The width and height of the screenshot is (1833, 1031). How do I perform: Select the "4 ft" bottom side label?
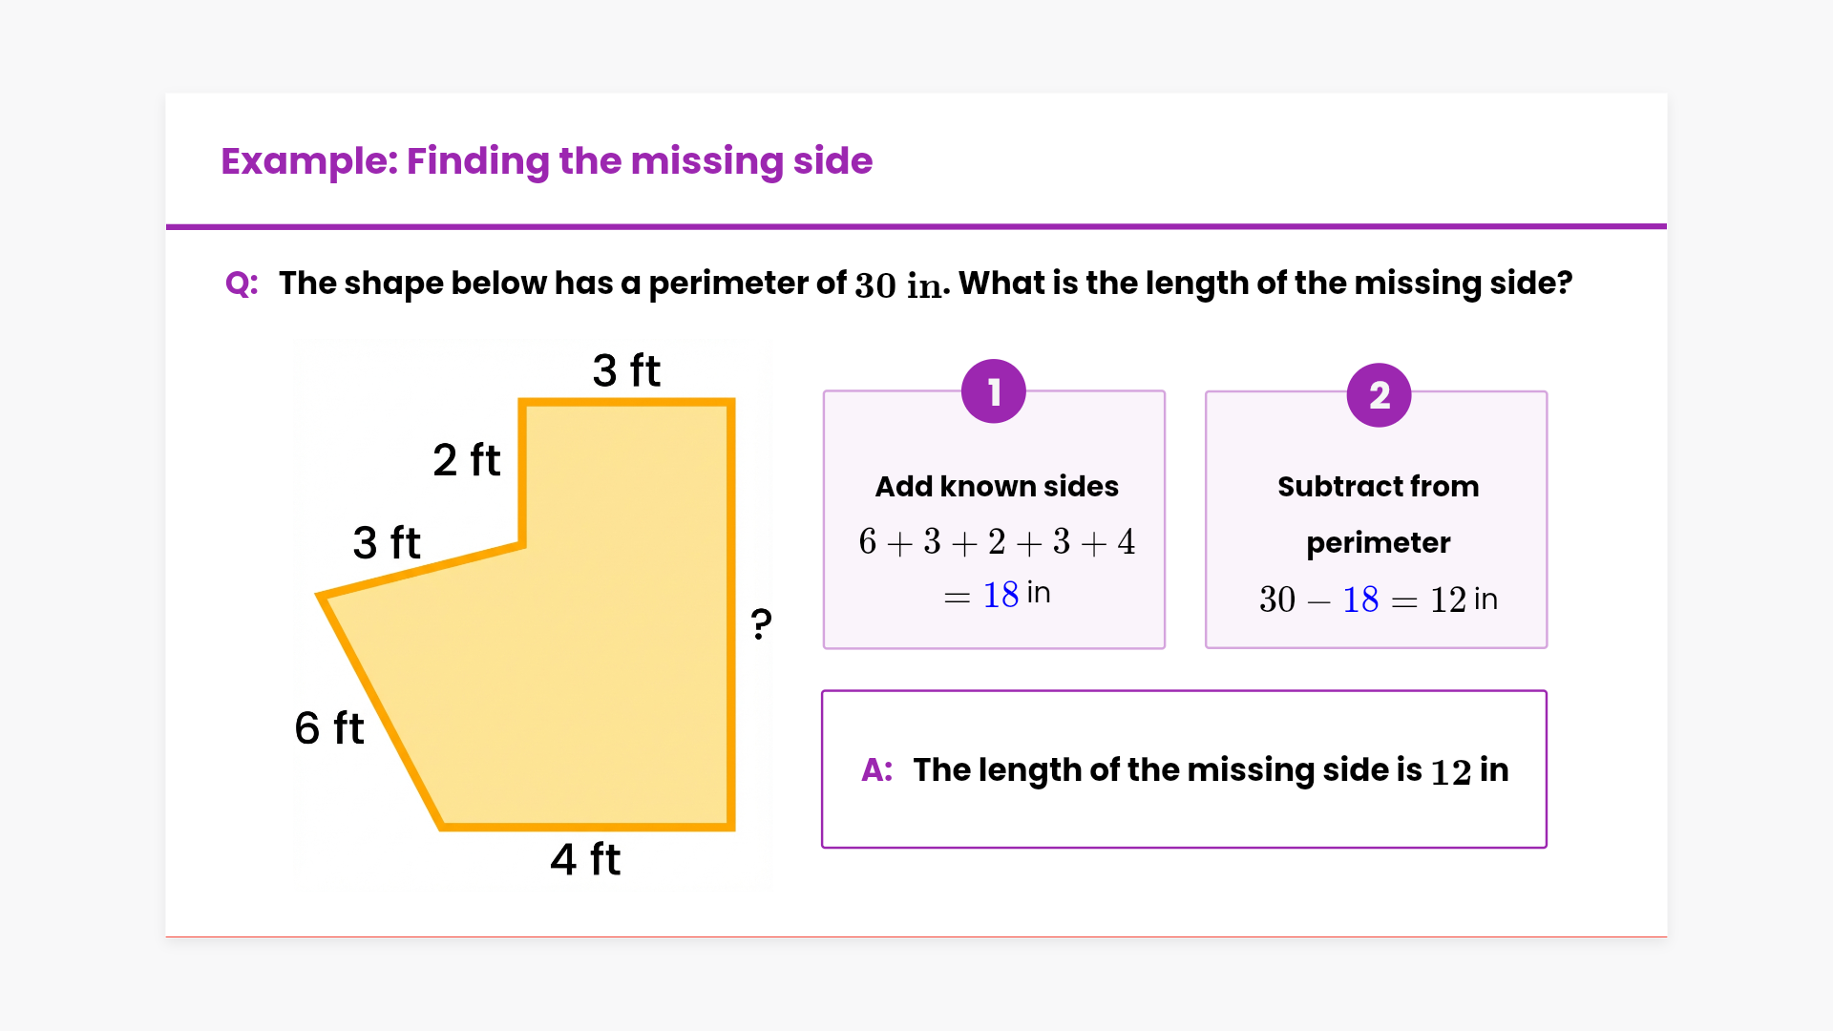[x=585, y=859]
